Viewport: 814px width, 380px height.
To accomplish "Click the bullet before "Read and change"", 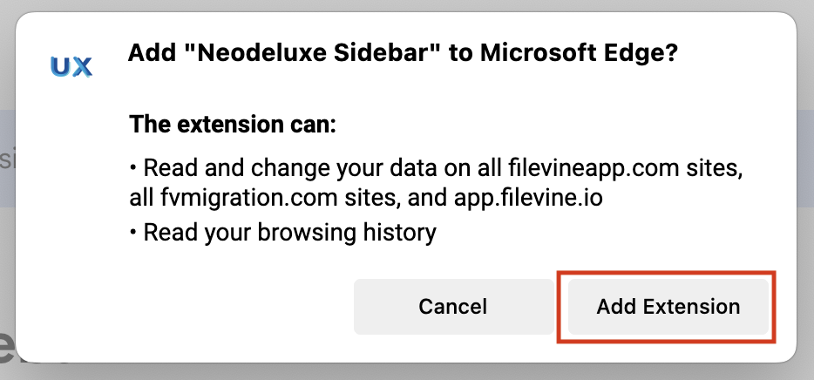I will 134,168.
